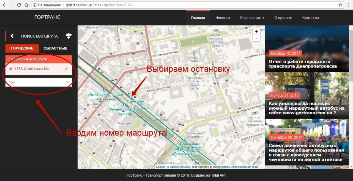Screen dimensions: 353x181
Task: Select the bus stop marker on вул. Барикадна
Action: (x=131, y=96)
